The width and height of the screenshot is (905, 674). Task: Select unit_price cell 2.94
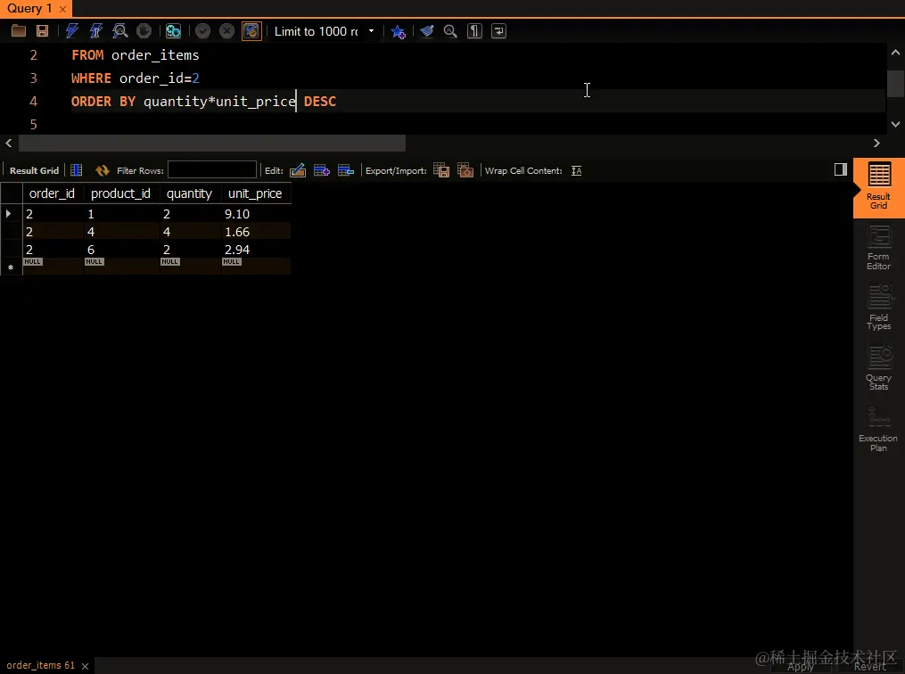(x=256, y=250)
